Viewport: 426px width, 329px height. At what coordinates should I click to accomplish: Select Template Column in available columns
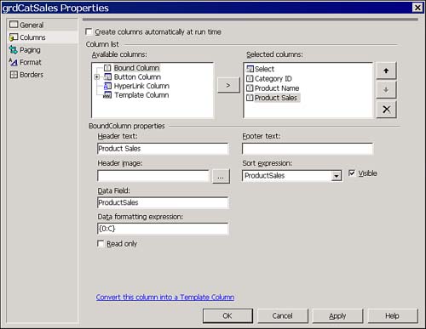(141, 95)
